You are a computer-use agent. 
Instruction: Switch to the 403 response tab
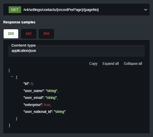point(29,34)
